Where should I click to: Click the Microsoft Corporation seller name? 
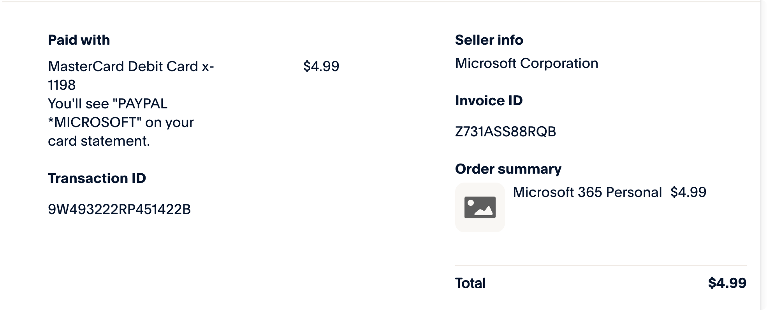click(x=526, y=63)
